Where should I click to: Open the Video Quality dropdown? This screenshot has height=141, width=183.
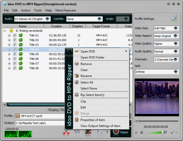tap(175, 44)
